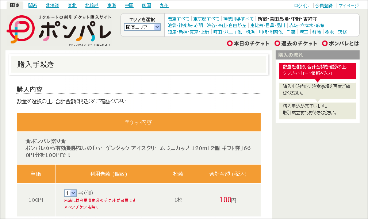Select the 四国 region tab
The image size is (368, 219).
[146, 5]
